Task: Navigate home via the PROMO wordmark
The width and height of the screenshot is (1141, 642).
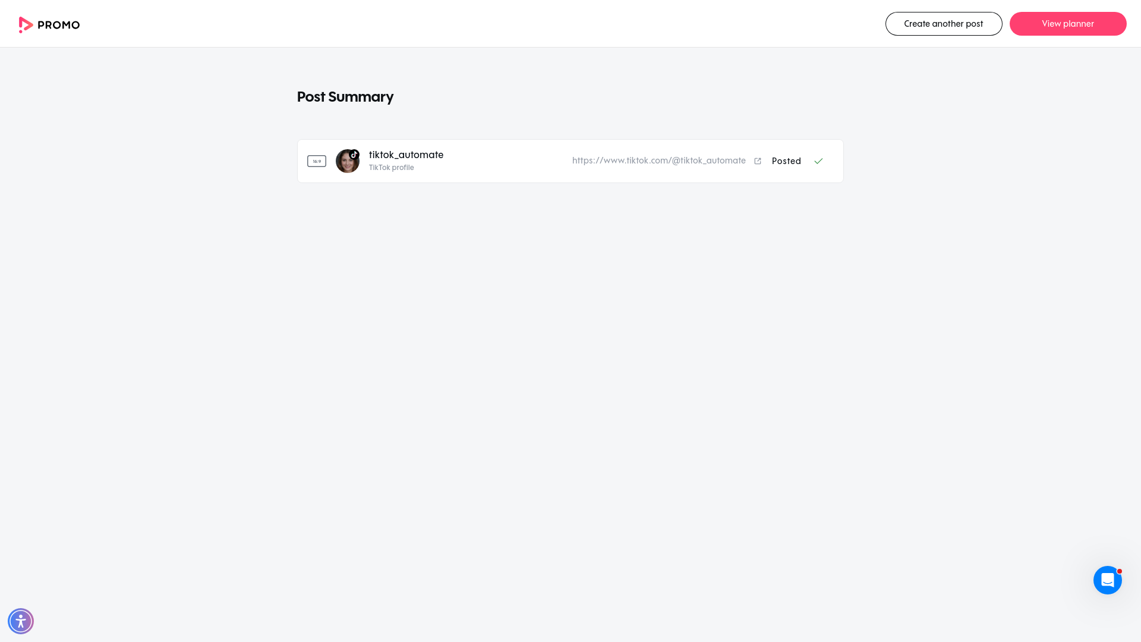Action: pyautogui.click(x=58, y=25)
